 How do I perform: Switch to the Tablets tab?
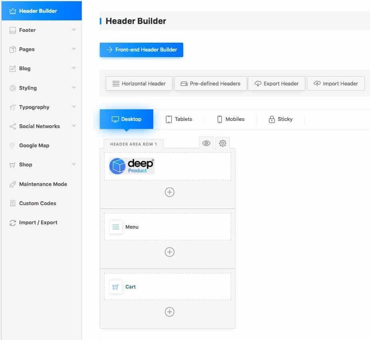pyautogui.click(x=179, y=119)
